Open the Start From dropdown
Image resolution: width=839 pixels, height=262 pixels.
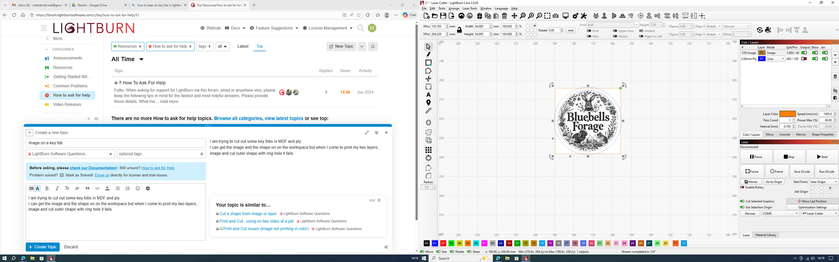[x=824, y=182]
